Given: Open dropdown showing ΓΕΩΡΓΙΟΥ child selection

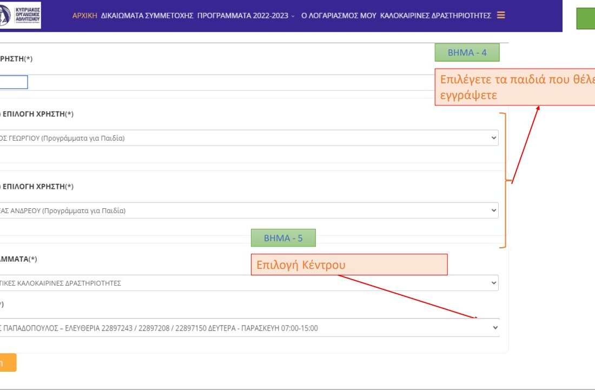Looking at the screenshot, I should (249, 138).
